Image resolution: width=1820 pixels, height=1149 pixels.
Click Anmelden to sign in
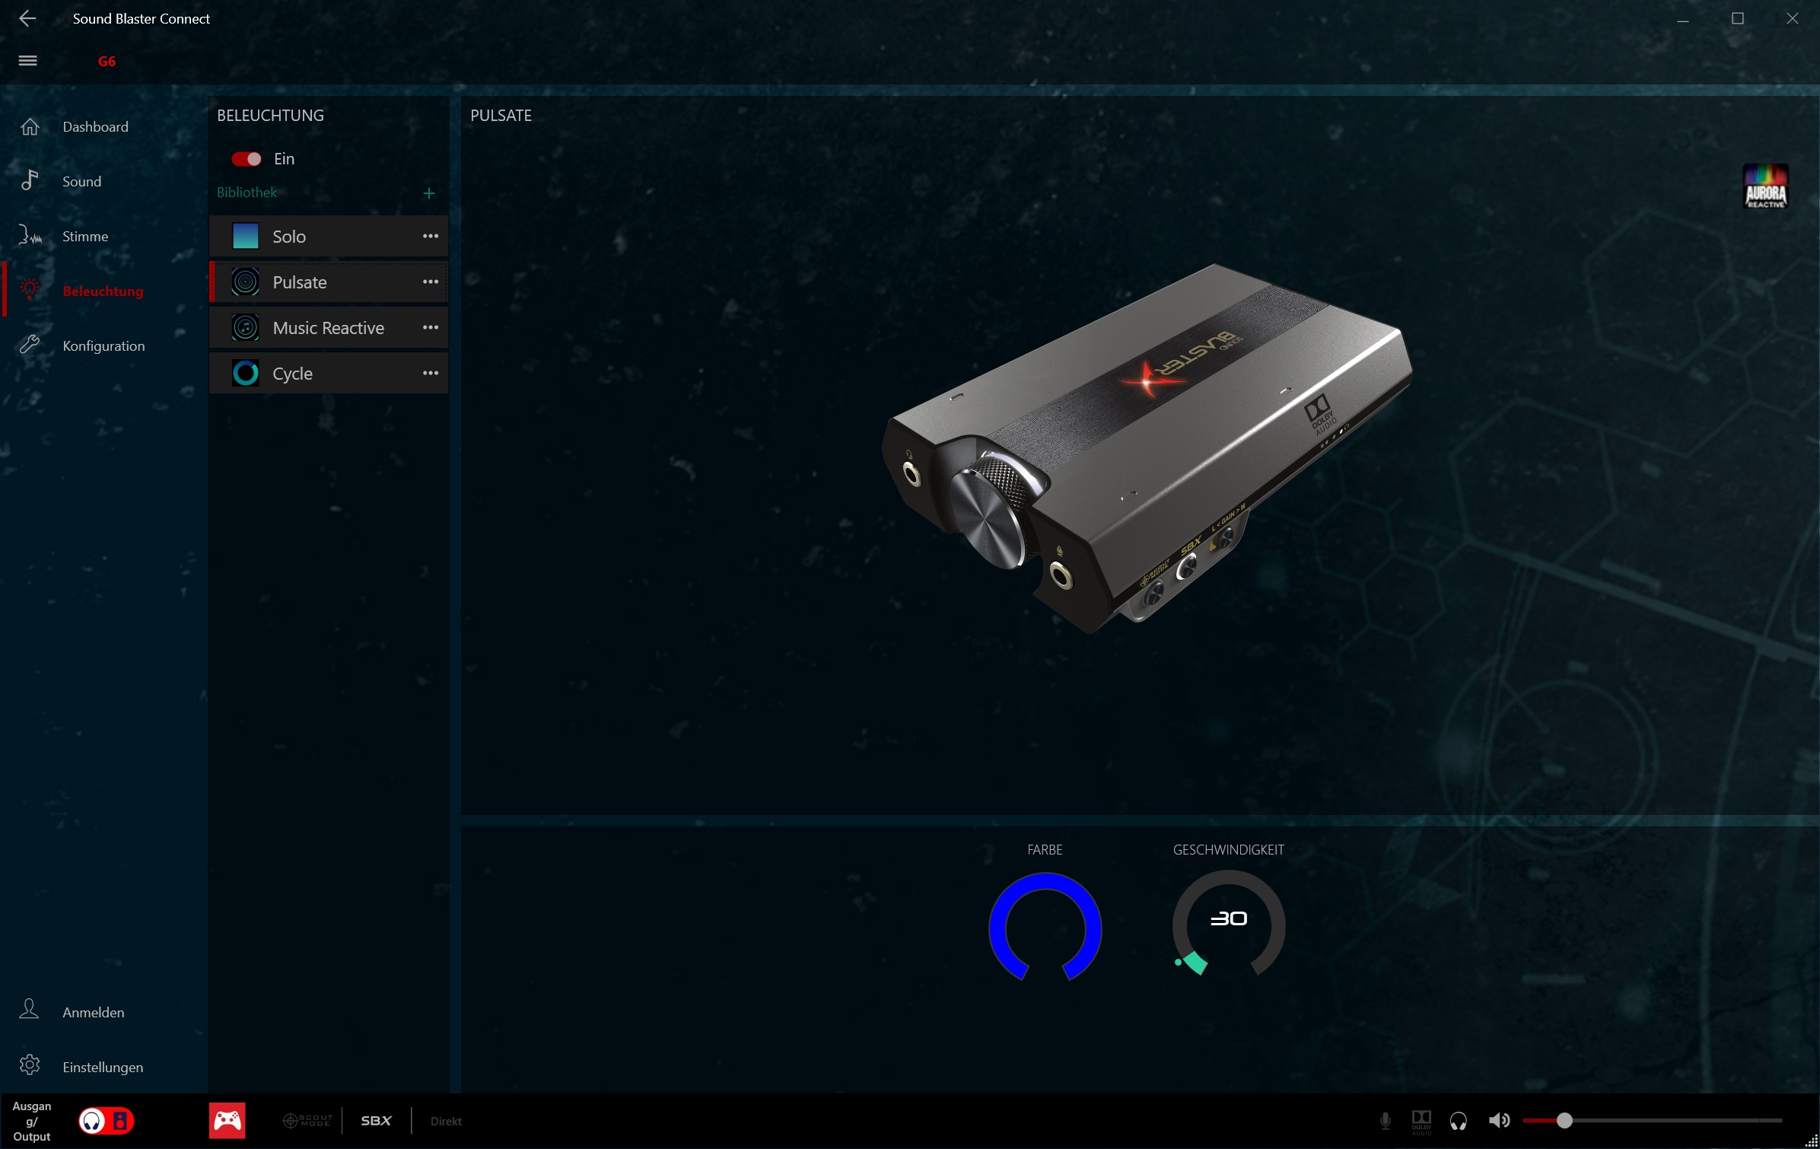tap(93, 1012)
